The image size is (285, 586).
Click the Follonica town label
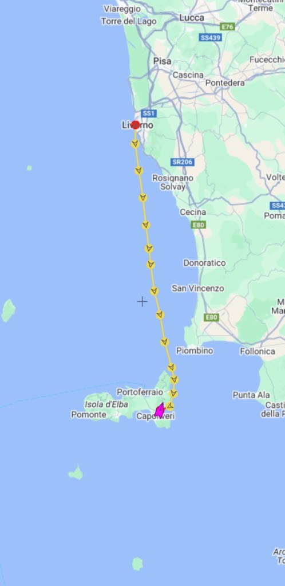point(258,351)
